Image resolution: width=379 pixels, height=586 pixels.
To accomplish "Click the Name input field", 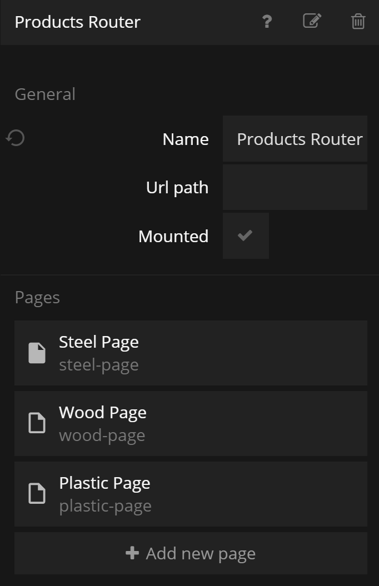I will (295, 139).
